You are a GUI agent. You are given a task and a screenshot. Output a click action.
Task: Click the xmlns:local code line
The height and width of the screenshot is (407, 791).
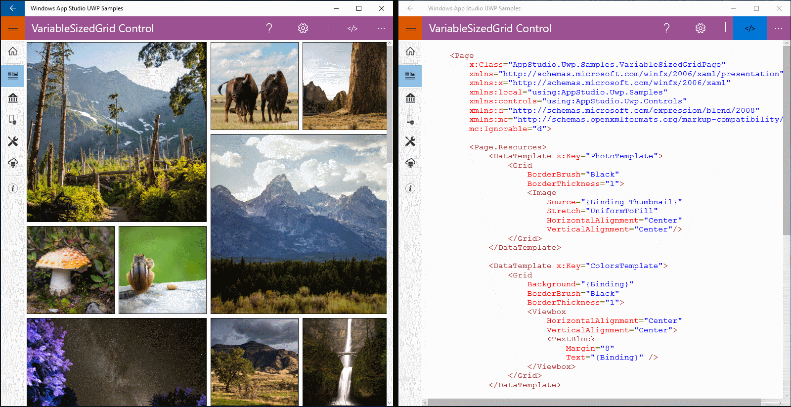coord(568,92)
